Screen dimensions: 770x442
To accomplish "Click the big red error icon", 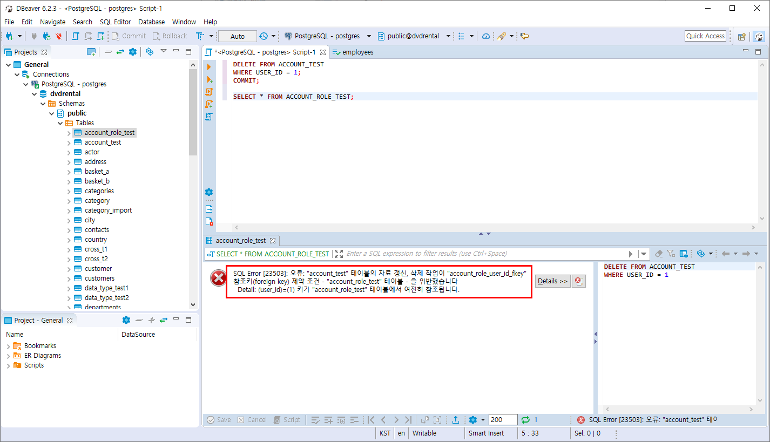I will (x=218, y=278).
